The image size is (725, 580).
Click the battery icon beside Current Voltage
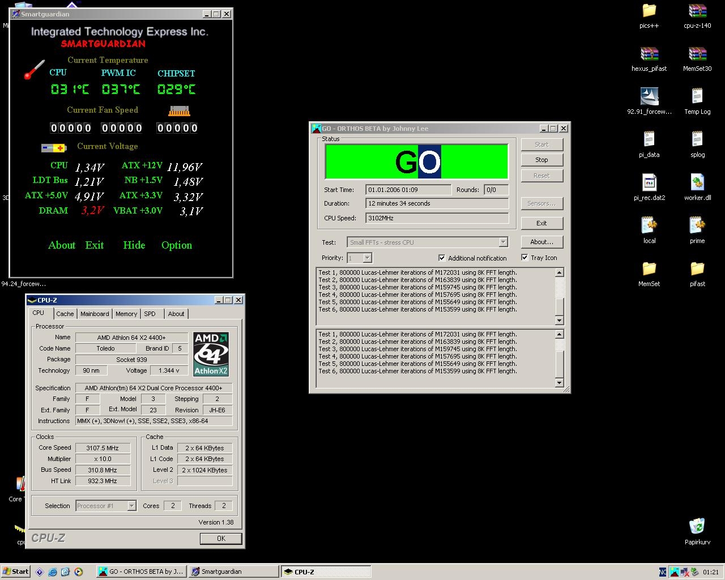pyautogui.click(x=54, y=148)
